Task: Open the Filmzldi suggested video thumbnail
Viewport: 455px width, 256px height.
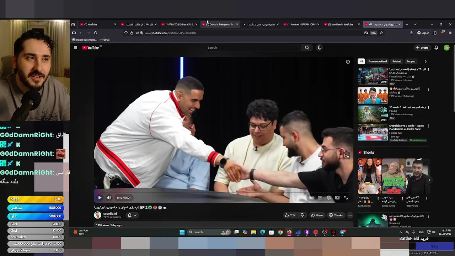Action: pyautogui.click(x=373, y=113)
